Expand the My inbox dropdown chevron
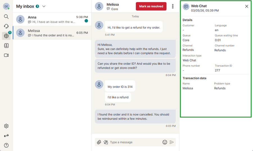 44,6
